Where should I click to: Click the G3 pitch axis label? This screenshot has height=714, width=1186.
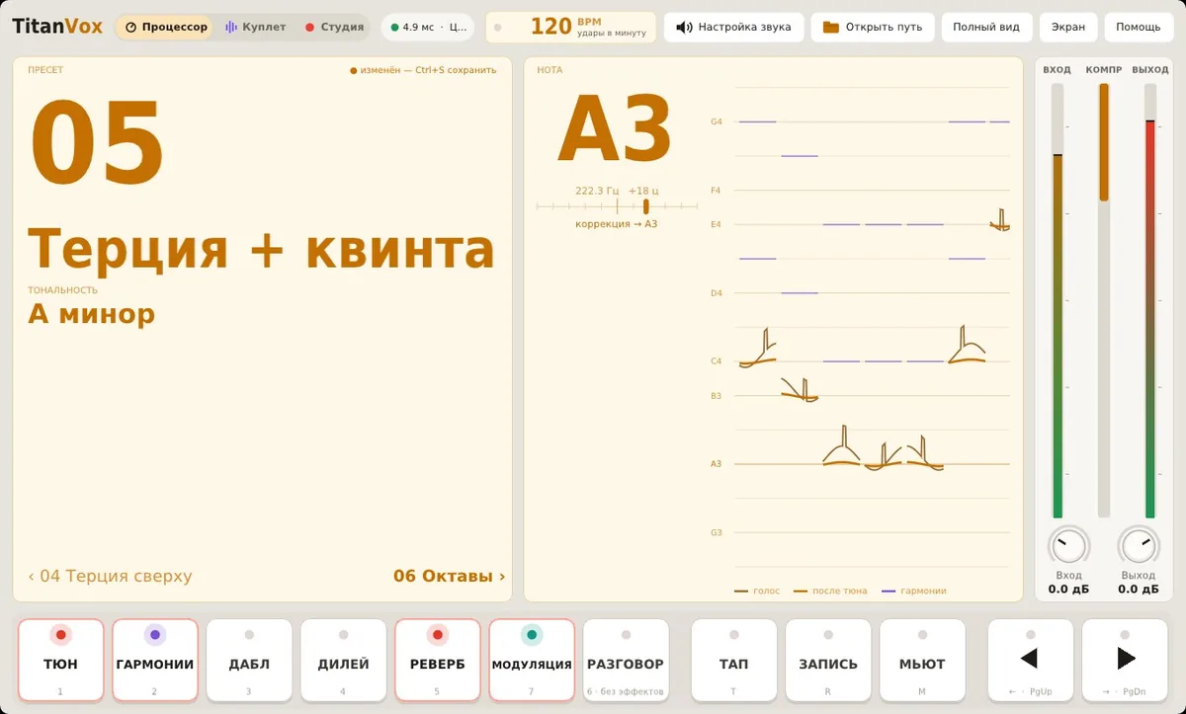717,532
